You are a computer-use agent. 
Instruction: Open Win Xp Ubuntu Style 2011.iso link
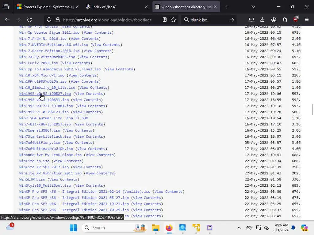(x=49, y=32)
